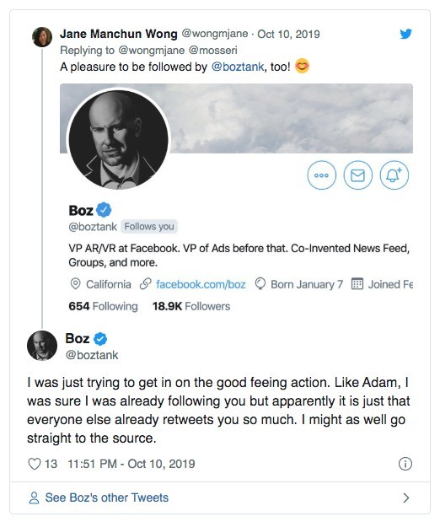Open the three-dots more options button
The width and height of the screenshot is (440, 527).
click(321, 175)
